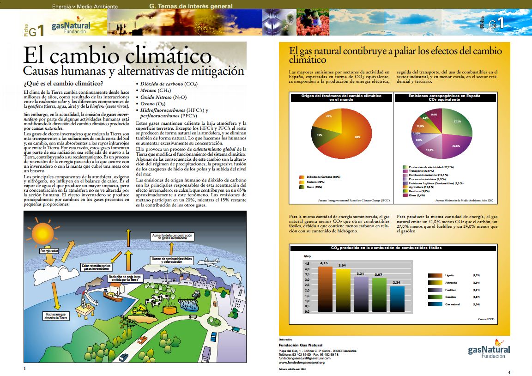Click the yellow offshore oil platform in the illustration
This screenshot has width=532, height=376.
coord(85,305)
